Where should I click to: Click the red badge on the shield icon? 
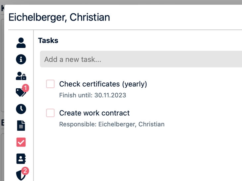pyautogui.click(x=25, y=171)
